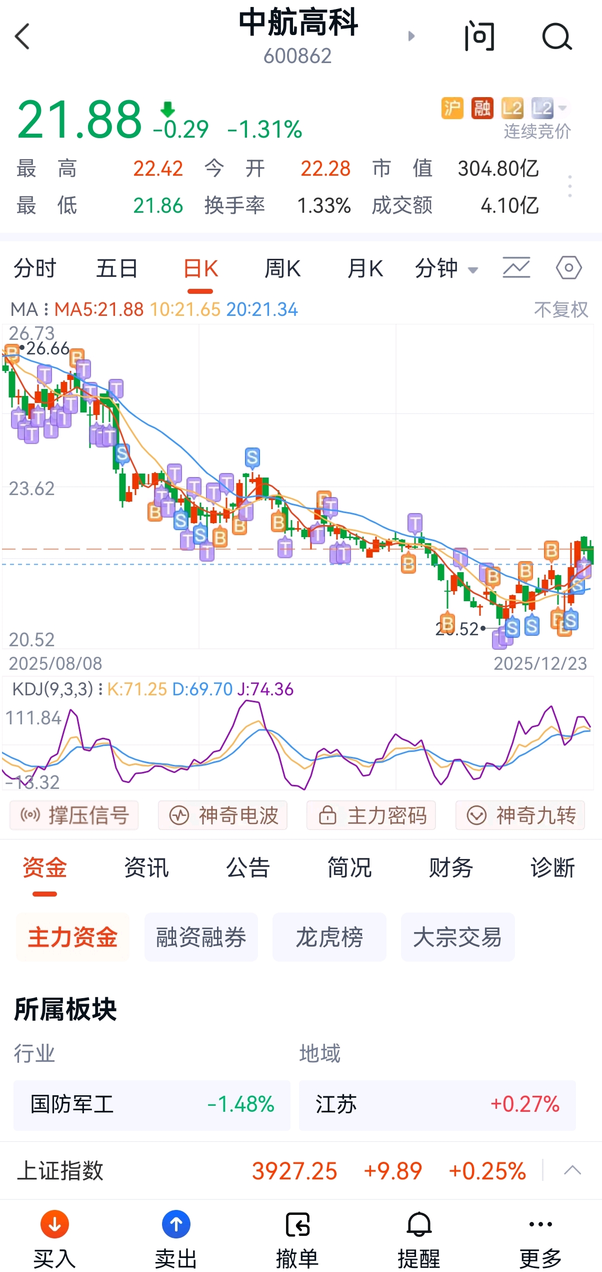602x1272 pixels.
Task: Tap the 连续竞价 trading status label
Action: pos(537,132)
